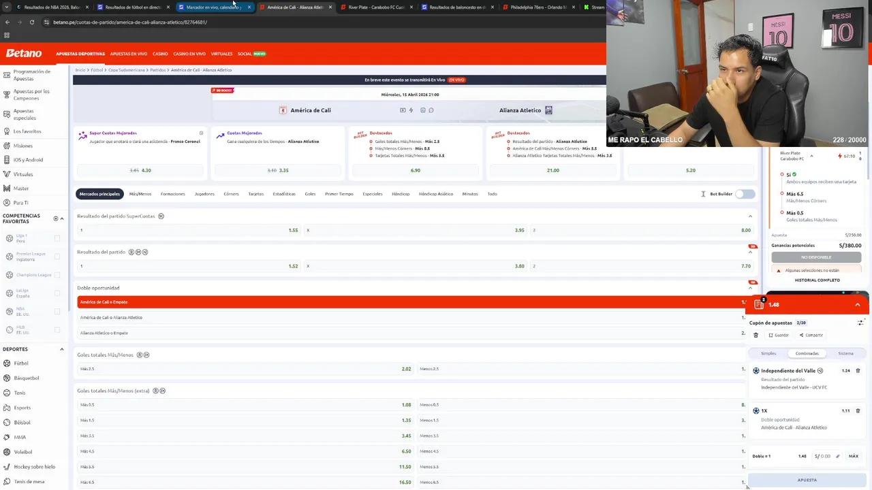
Task: Toggle the Bet Builder switch
Action: (745, 194)
